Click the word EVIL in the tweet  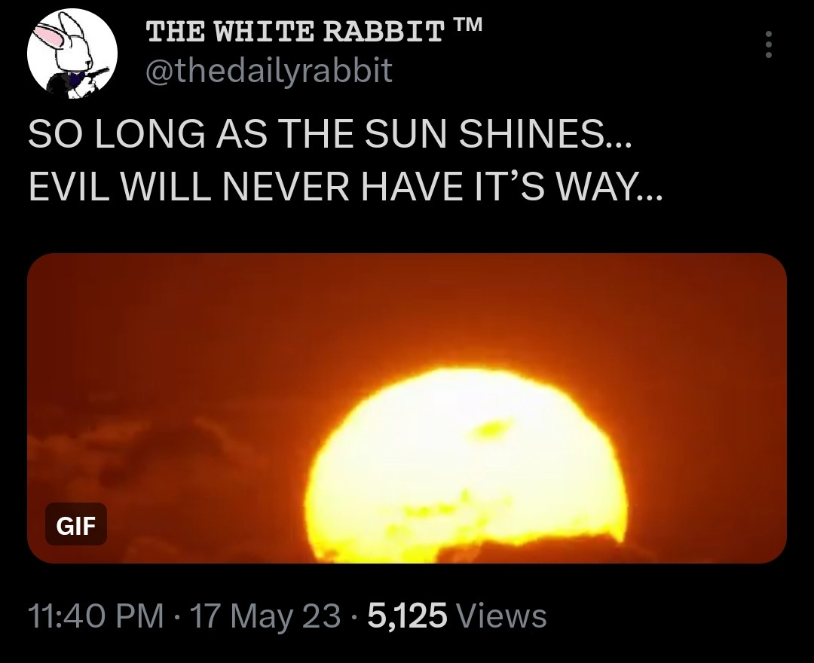coord(69,186)
